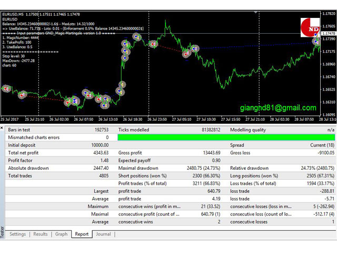
Task: Show the Graph tab
Action: 61,234
